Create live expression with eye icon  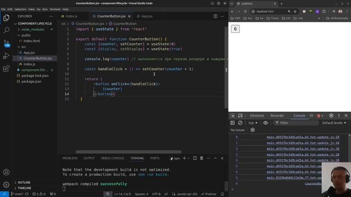point(265,123)
